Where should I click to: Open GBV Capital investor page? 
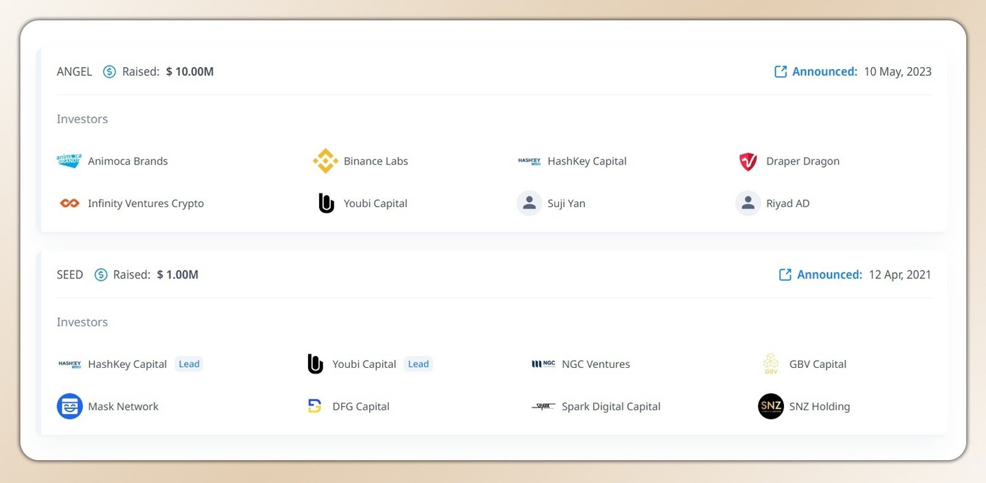pyautogui.click(x=818, y=365)
